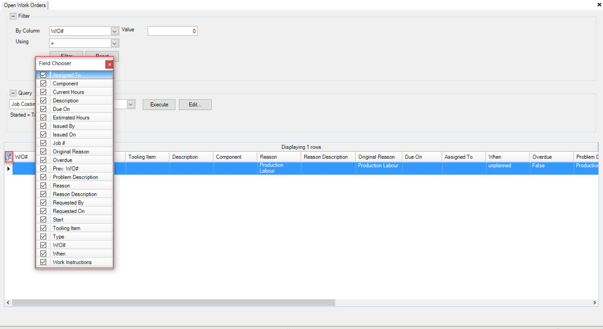The width and height of the screenshot is (603, 329).
Task: Toggle the Reason field checkbox
Action: pyautogui.click(x=43, y=185)
